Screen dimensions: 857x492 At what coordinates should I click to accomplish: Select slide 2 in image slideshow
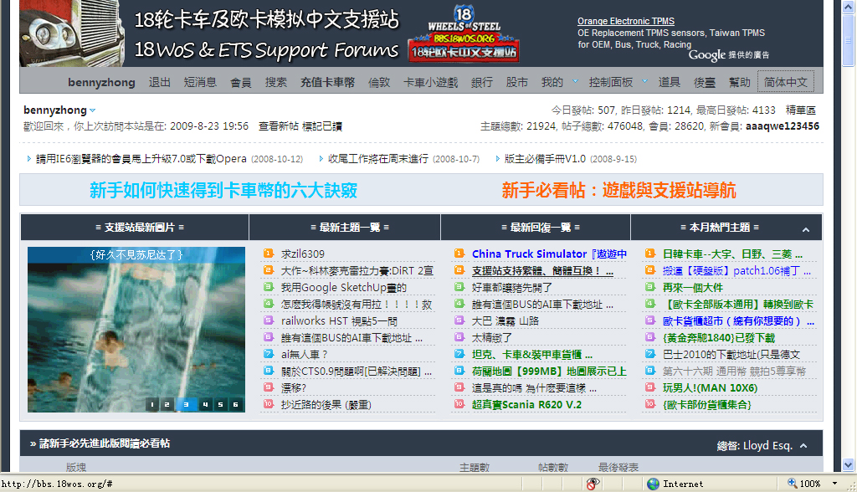click(x=167, y=404)
